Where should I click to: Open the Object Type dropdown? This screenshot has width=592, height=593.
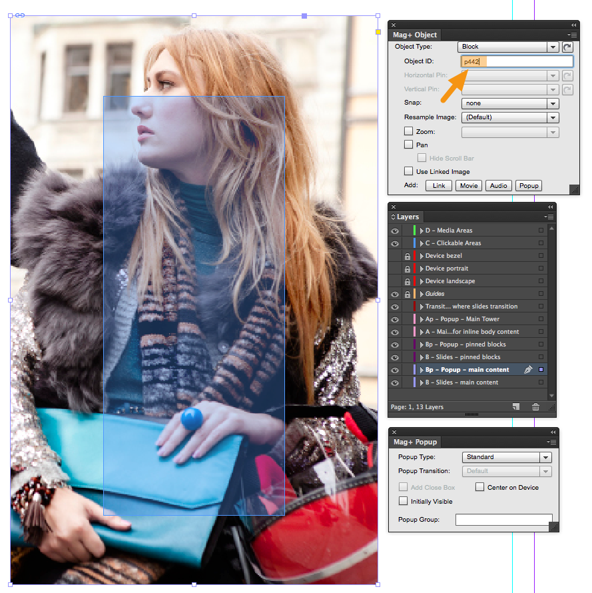(508, 47)
